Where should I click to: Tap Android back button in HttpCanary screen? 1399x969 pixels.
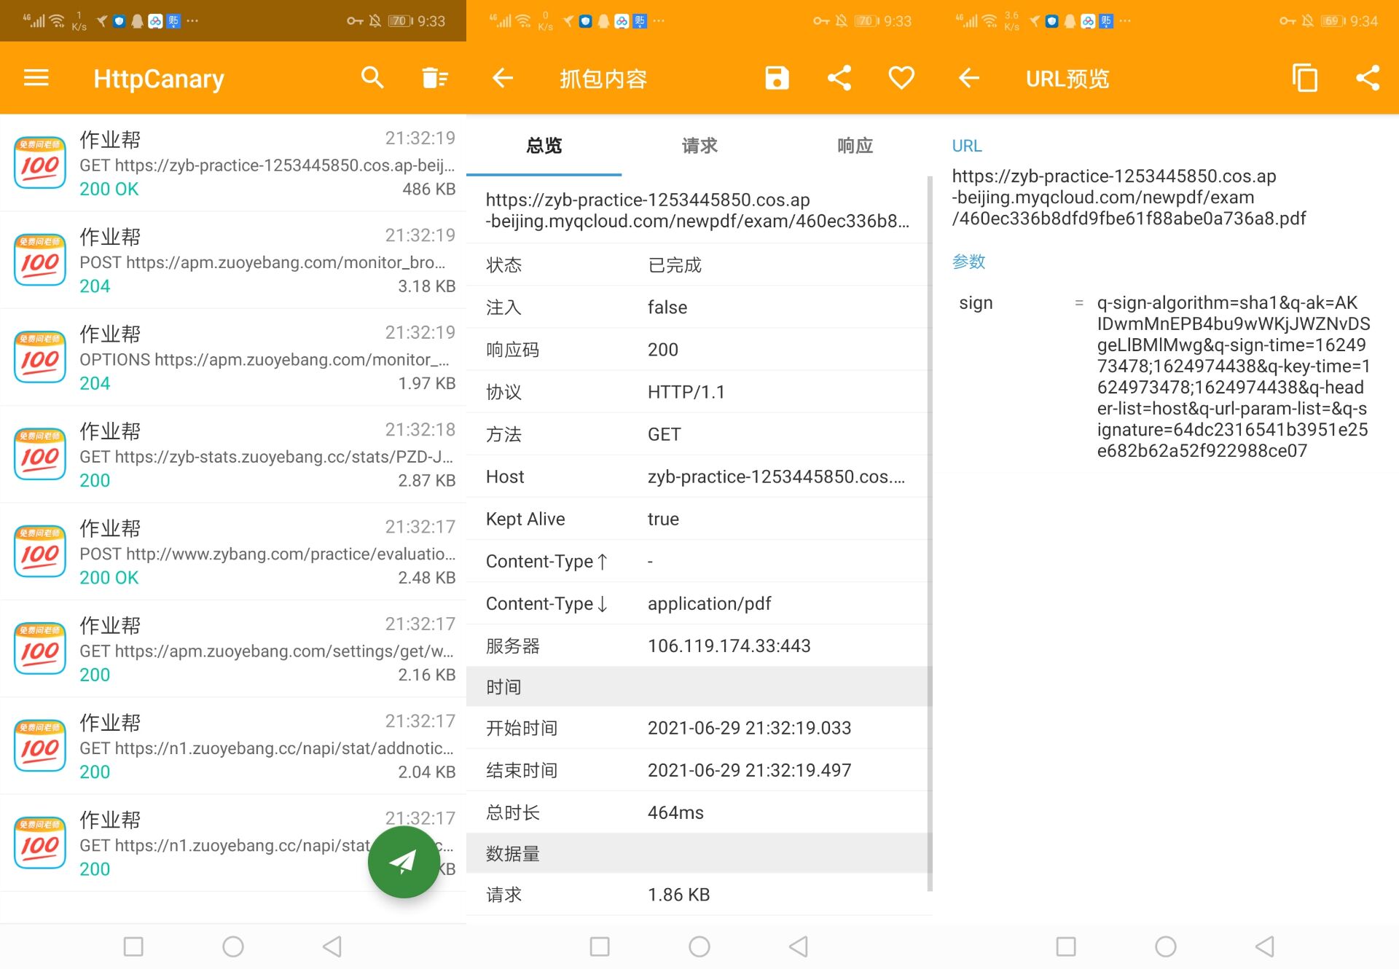332,946
